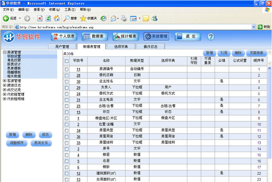Click the 页面排版 button
Image resolution: width=272 pixels, height=182 pixels.
pos(256,53)
